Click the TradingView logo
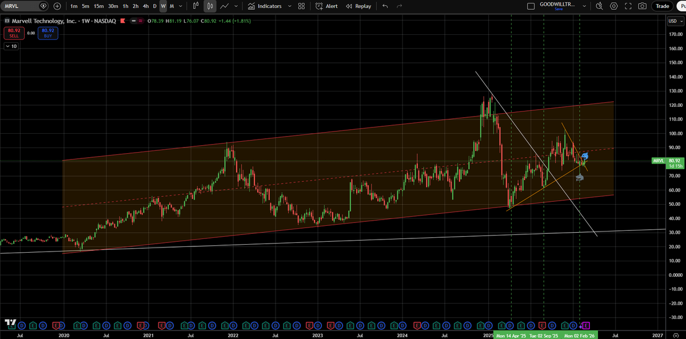 pos(10,324)
